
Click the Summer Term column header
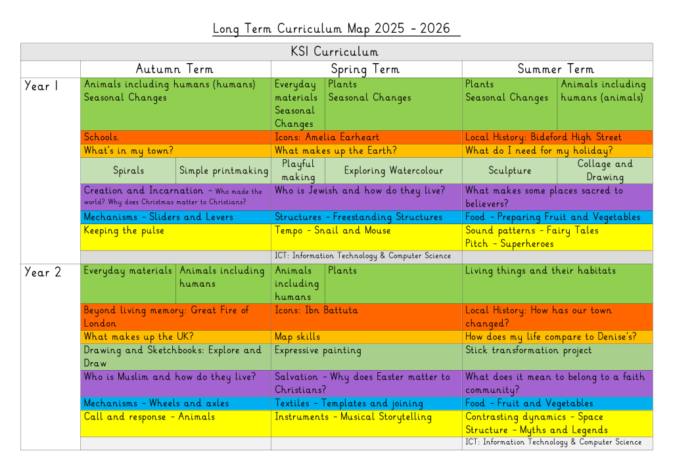(556, 69)
